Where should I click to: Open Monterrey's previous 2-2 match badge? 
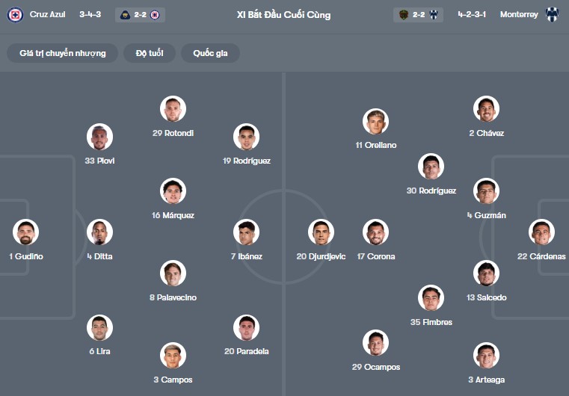418,14
